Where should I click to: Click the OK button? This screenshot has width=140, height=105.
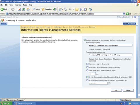point(116,90)
